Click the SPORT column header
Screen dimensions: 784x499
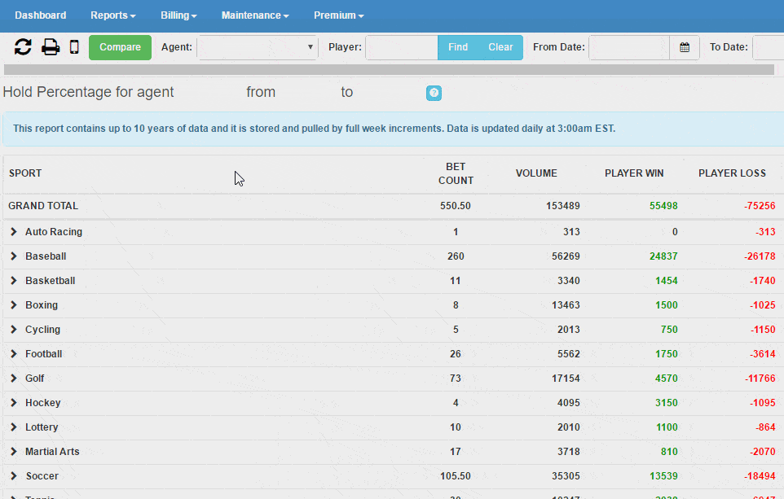(x=25, y=173)
